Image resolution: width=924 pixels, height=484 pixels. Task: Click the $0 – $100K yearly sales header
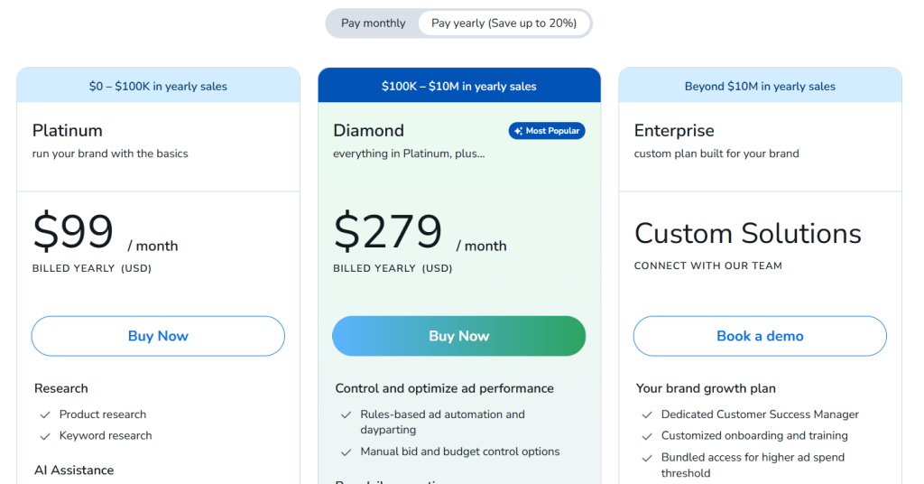click(x=158, y=87)
